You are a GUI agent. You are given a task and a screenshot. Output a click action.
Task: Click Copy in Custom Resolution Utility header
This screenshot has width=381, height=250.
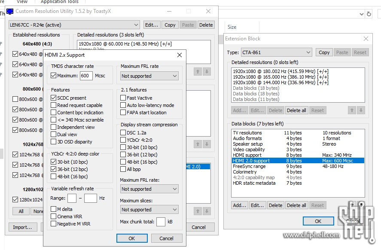170,25
